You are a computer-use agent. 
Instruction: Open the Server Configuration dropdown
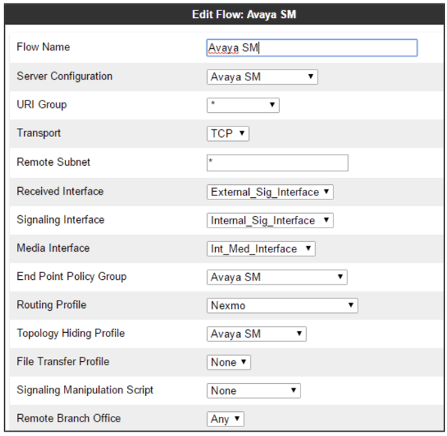click(x=262, y=77)
